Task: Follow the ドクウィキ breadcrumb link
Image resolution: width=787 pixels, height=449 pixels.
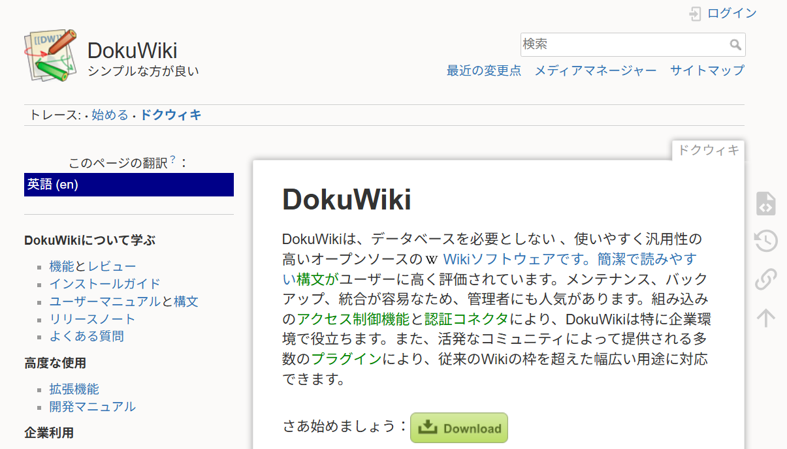Action: pos(171,115)
